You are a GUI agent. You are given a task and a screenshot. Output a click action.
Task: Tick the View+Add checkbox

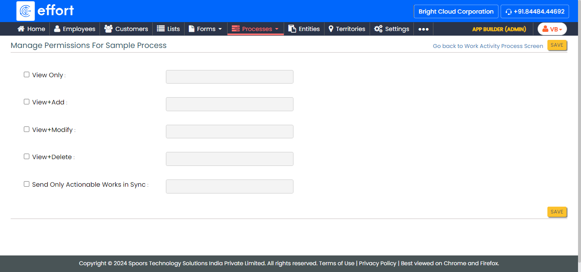[26, 102]
